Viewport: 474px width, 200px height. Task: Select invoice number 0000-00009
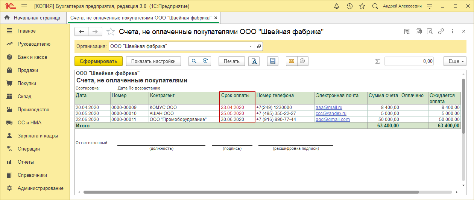129,107
